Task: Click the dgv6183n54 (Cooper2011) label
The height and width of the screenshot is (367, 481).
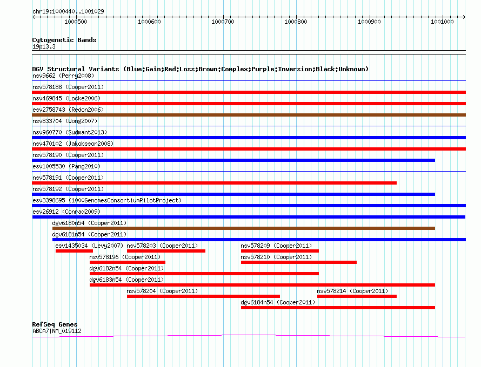Action: pos(126,280)
